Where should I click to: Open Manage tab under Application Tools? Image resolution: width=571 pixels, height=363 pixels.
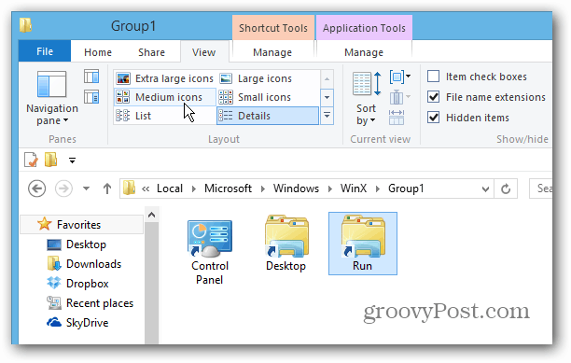(x=364, y=52)
